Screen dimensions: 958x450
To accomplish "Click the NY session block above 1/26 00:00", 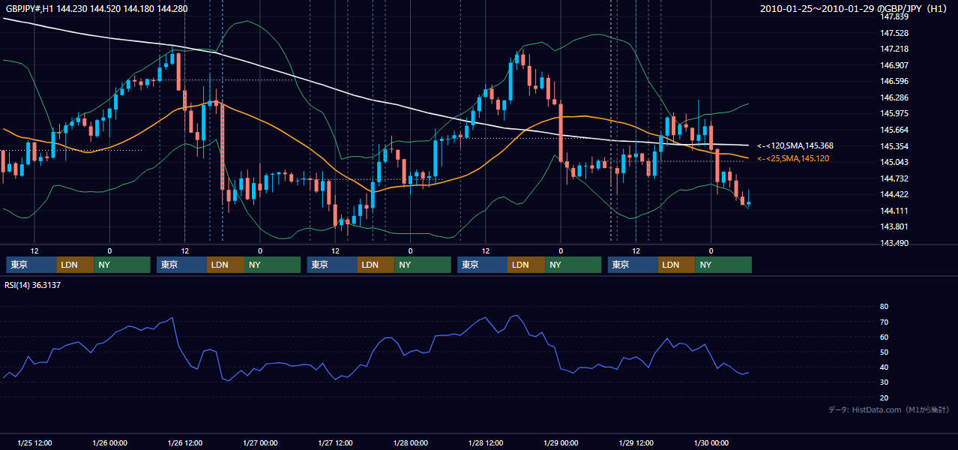I will (x=122, y=265).
